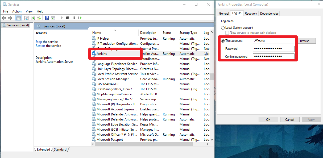Screen dimensions: 323x158
Task: Go back using the toolbar Back arrow
Action: [x=4, y=18]
